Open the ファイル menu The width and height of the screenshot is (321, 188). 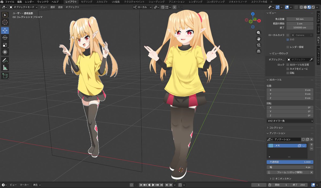[10, 2]
